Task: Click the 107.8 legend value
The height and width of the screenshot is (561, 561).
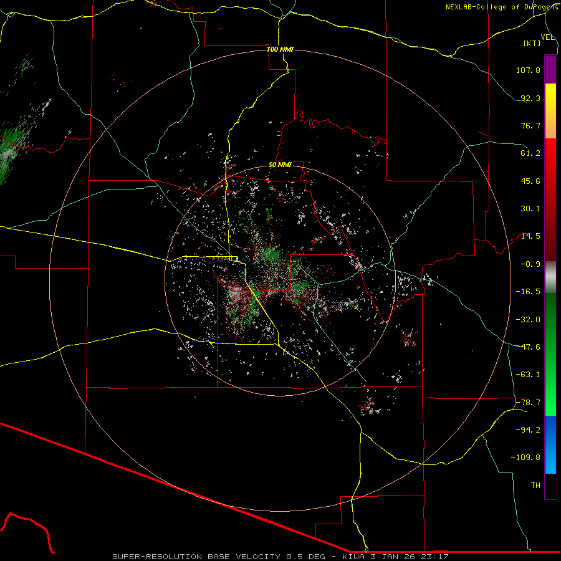Action: coord(528,70)
